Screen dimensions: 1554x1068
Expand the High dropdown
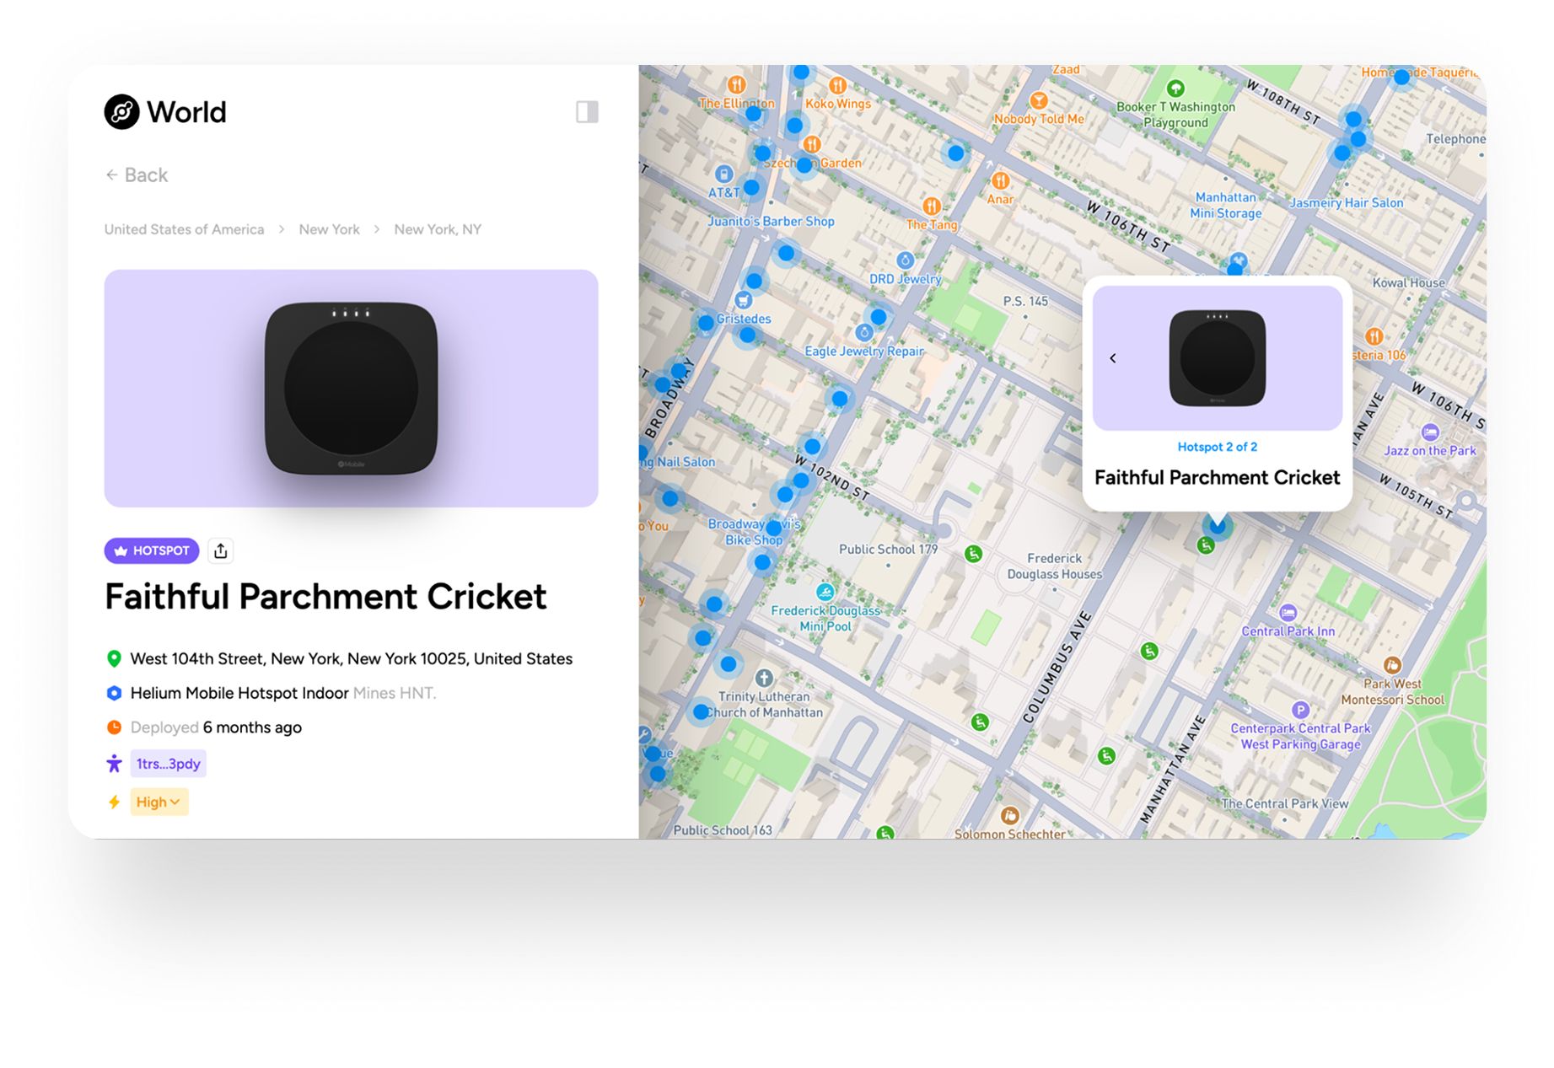[x=159, y=802]
